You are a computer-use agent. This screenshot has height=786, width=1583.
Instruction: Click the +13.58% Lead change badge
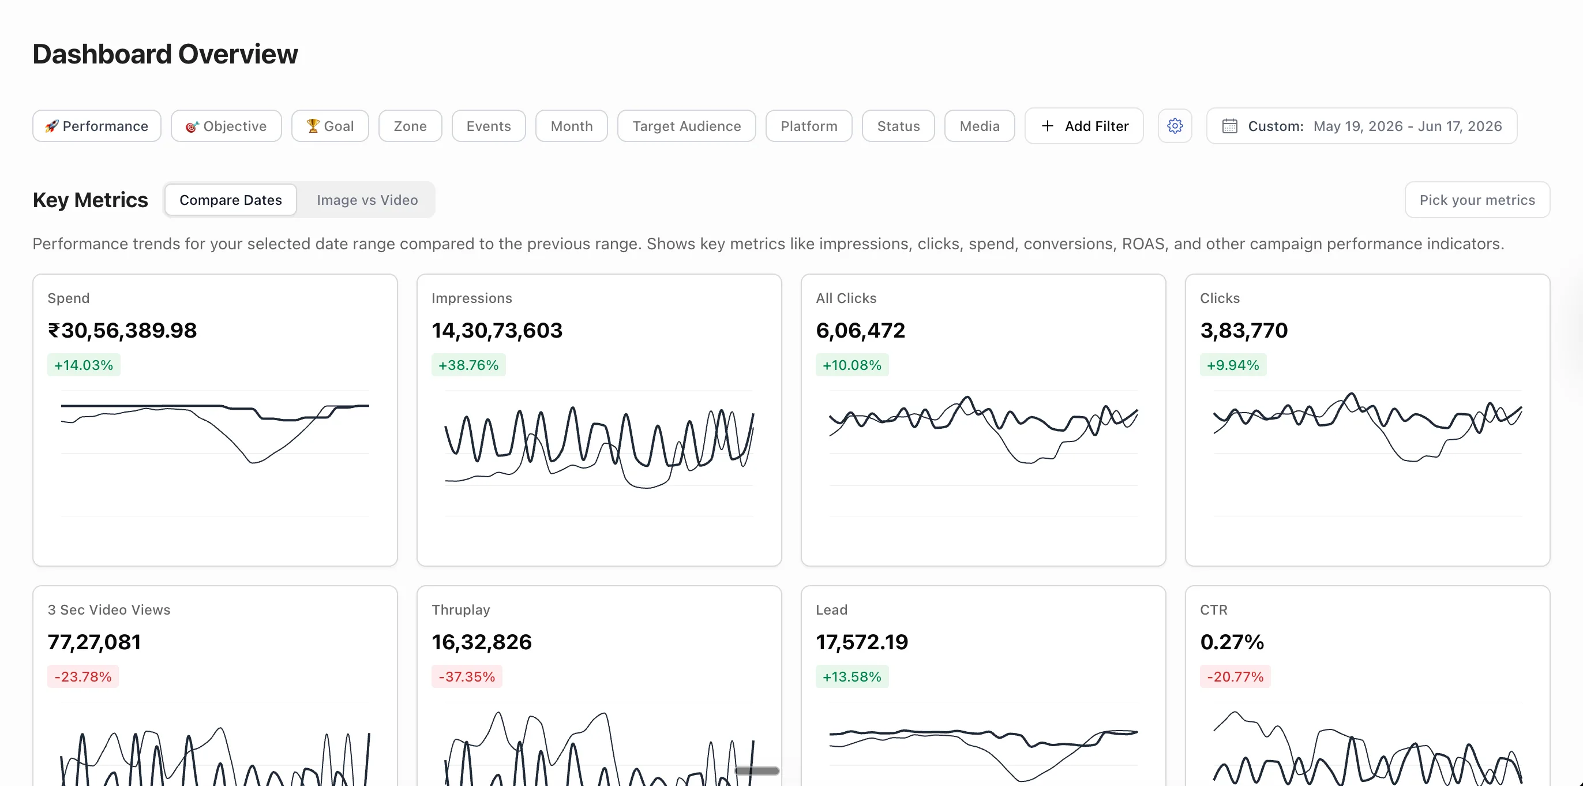tap(851, 676)
